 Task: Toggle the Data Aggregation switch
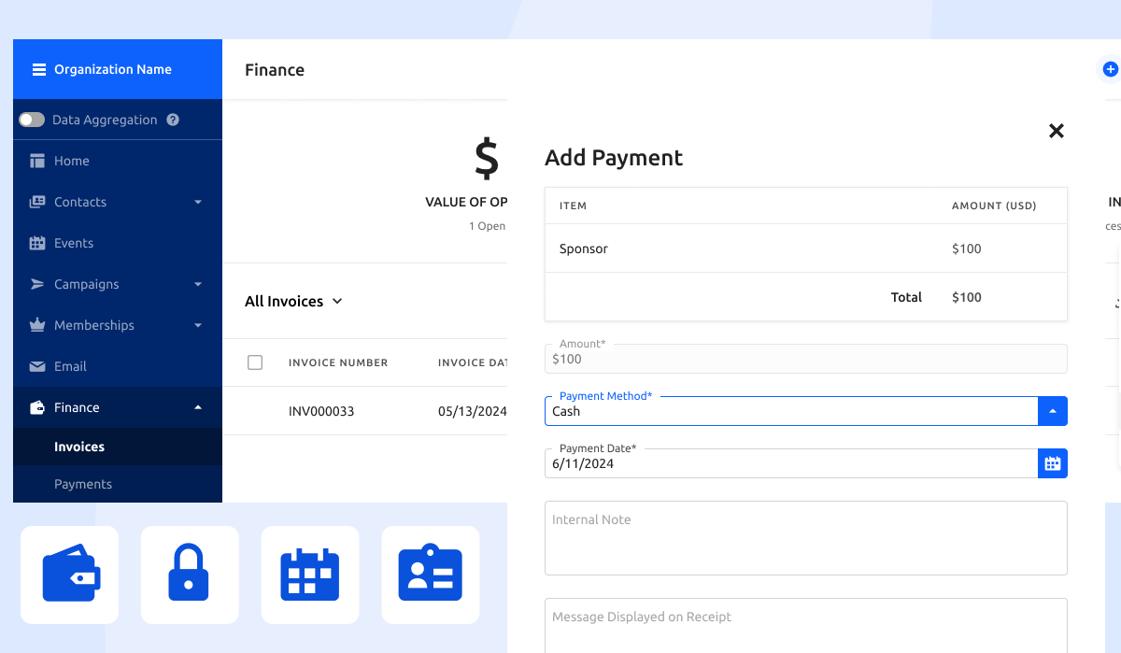31,120
